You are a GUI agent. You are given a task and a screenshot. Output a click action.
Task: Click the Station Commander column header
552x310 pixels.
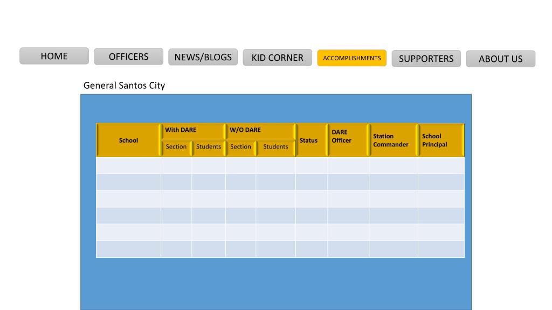[x=394, y=140]
